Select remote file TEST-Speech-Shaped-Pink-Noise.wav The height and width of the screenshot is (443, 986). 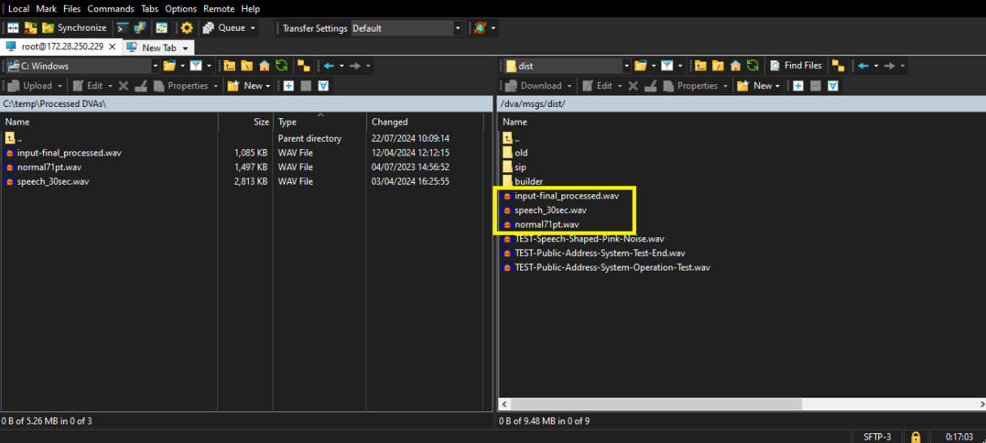589,239
